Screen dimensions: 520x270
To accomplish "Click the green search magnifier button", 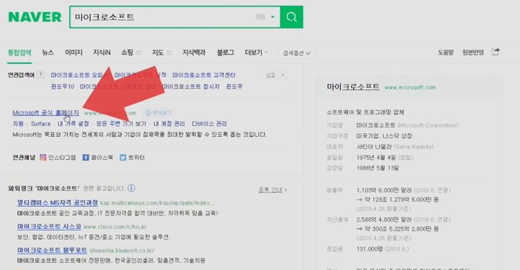I will [292, 17].
